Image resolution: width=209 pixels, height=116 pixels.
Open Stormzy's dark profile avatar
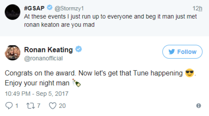[x=13, y=12]
